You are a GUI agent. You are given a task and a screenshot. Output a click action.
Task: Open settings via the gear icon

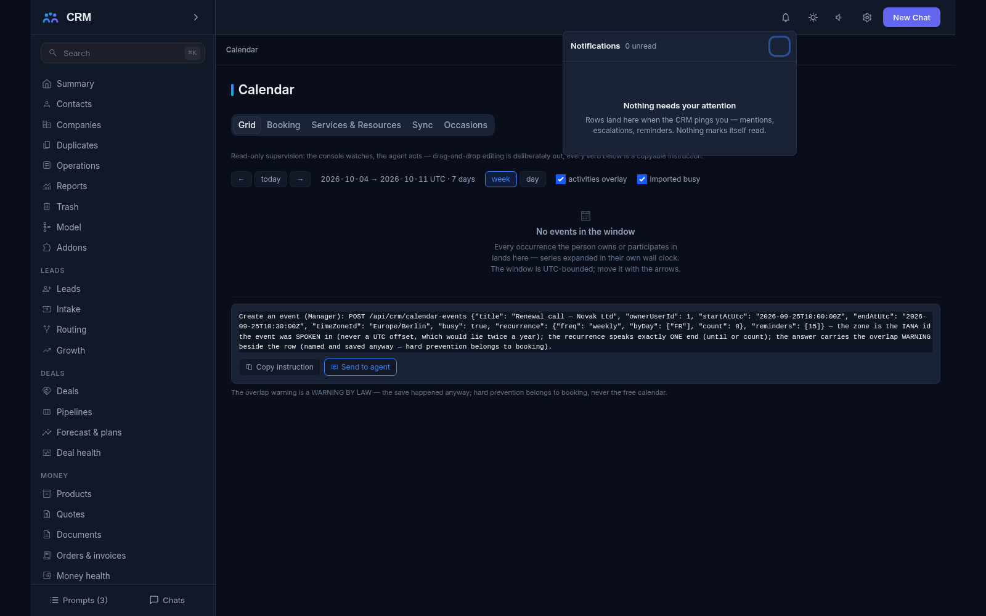[x=867, y=17]
